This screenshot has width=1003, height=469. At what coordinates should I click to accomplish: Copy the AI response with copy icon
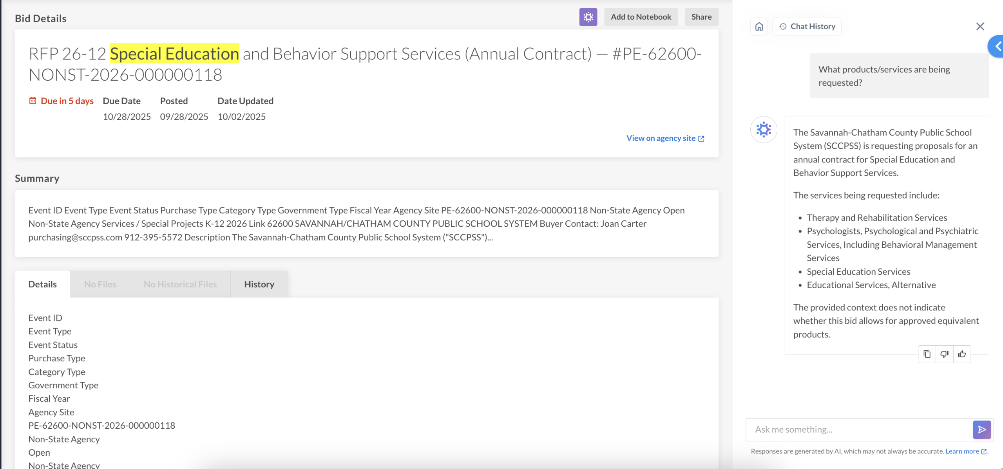(x=927, y=354)
